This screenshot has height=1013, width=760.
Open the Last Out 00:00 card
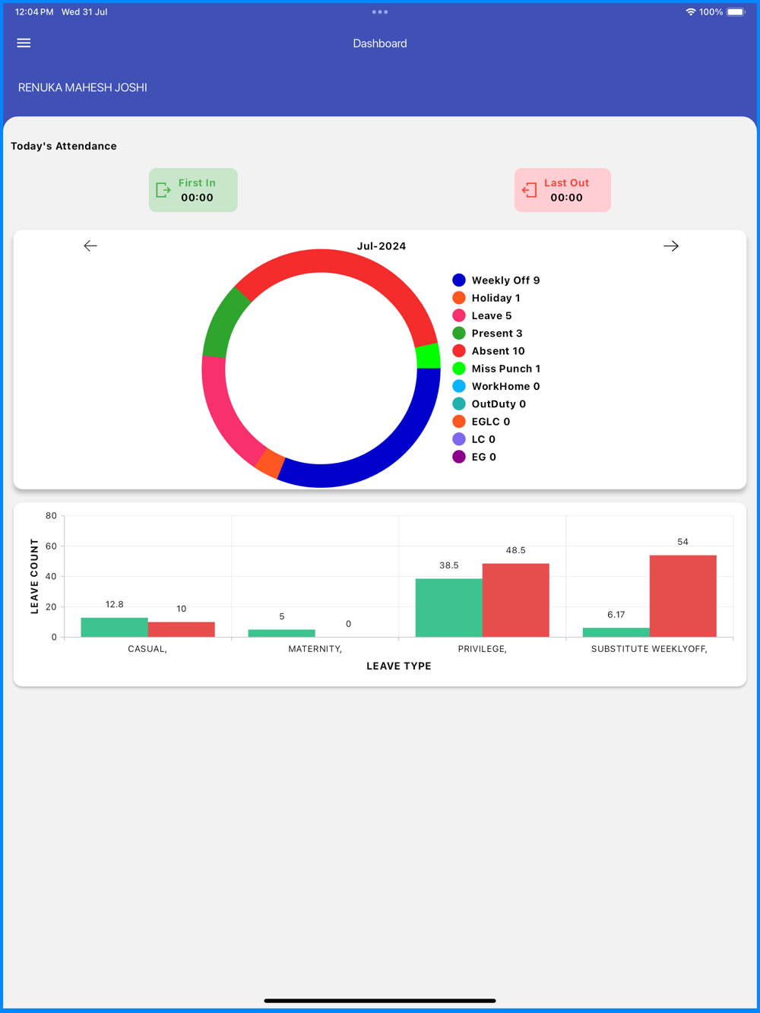[562, 190]
